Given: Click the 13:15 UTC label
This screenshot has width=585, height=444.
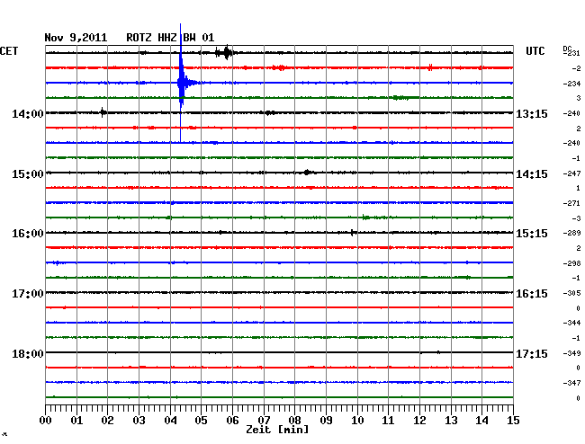Looking at the screenshot, I should click(x=532, y=114).
